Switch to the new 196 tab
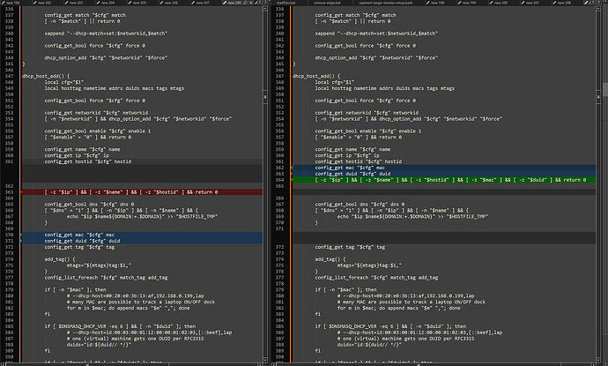 coord(12,4)
